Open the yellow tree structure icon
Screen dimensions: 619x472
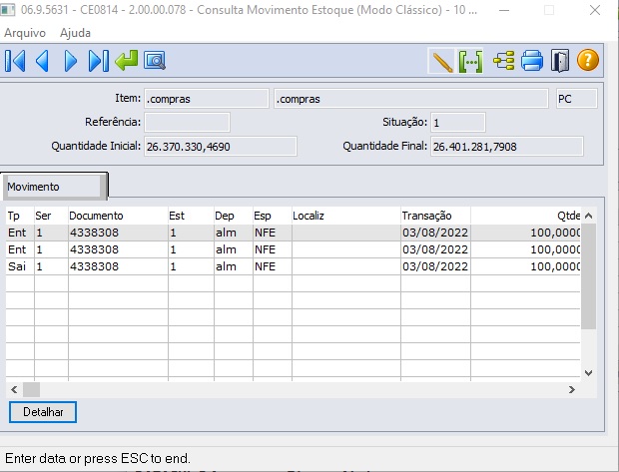pos(504,61)
